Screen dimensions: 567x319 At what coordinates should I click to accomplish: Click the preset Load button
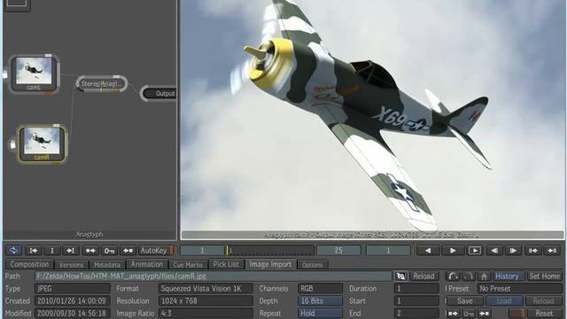coord(504,301)
